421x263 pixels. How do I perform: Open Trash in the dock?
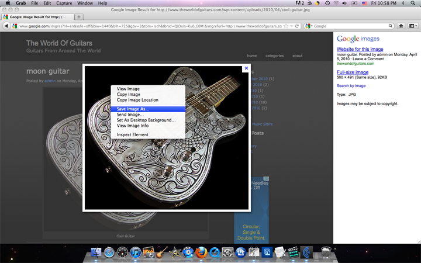click(x=326, y=252)
